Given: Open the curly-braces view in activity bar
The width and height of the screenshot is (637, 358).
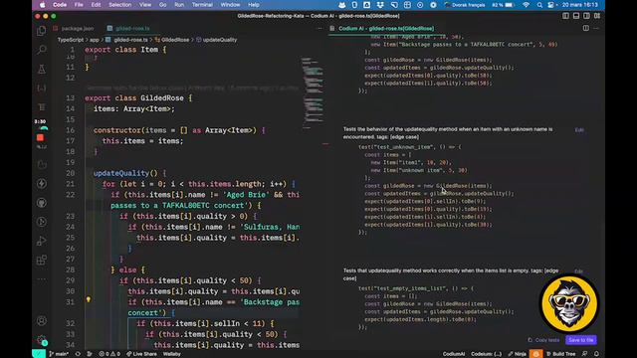Looking at the screenshot, I should pyautogui.click(x=42, y=89).
